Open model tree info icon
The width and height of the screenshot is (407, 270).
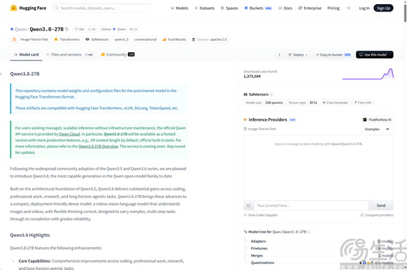click(309, 232)
